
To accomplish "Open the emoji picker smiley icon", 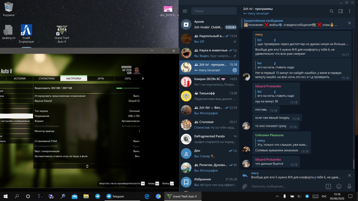I will pos(339,186).
